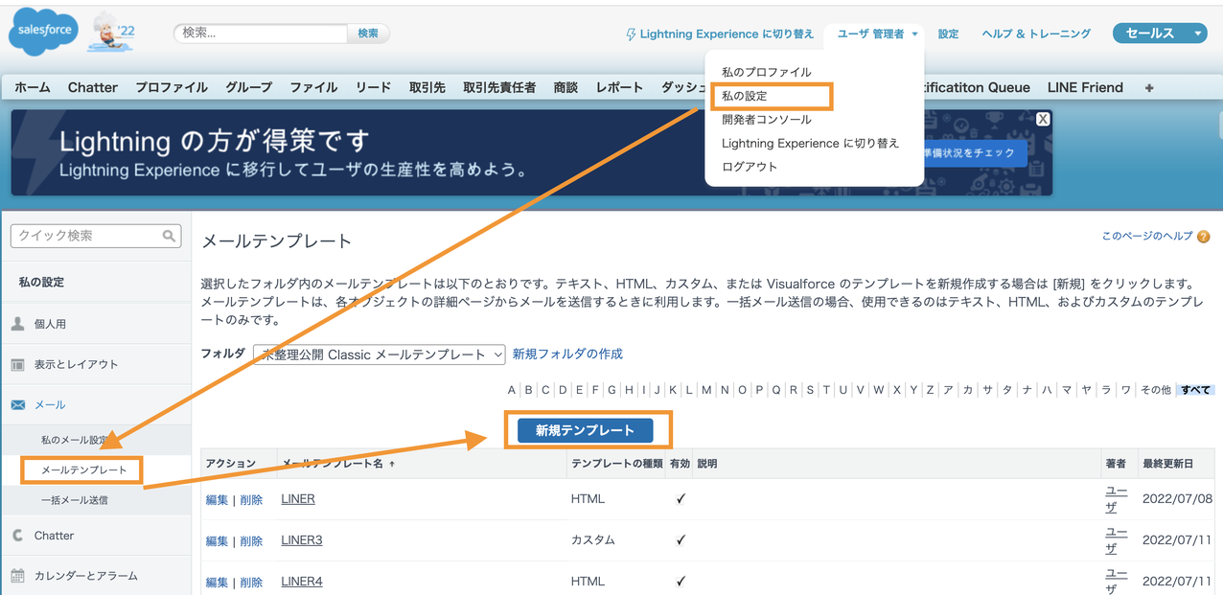Filter templates by すべて
This screenshot has height=595, width=1223.
tap(1195, 390)
